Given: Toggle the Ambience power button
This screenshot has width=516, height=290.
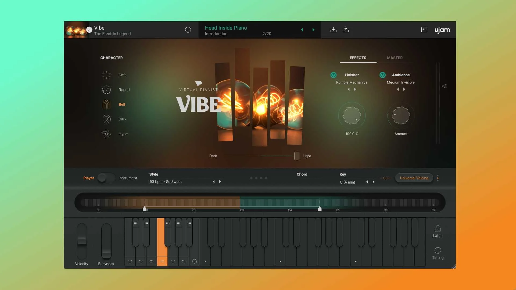Looking at the screenshot, I should (x=382, y=75).
